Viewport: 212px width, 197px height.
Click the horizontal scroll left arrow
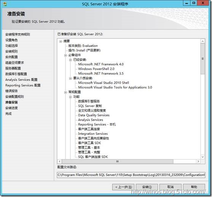[x=60, y=161]
